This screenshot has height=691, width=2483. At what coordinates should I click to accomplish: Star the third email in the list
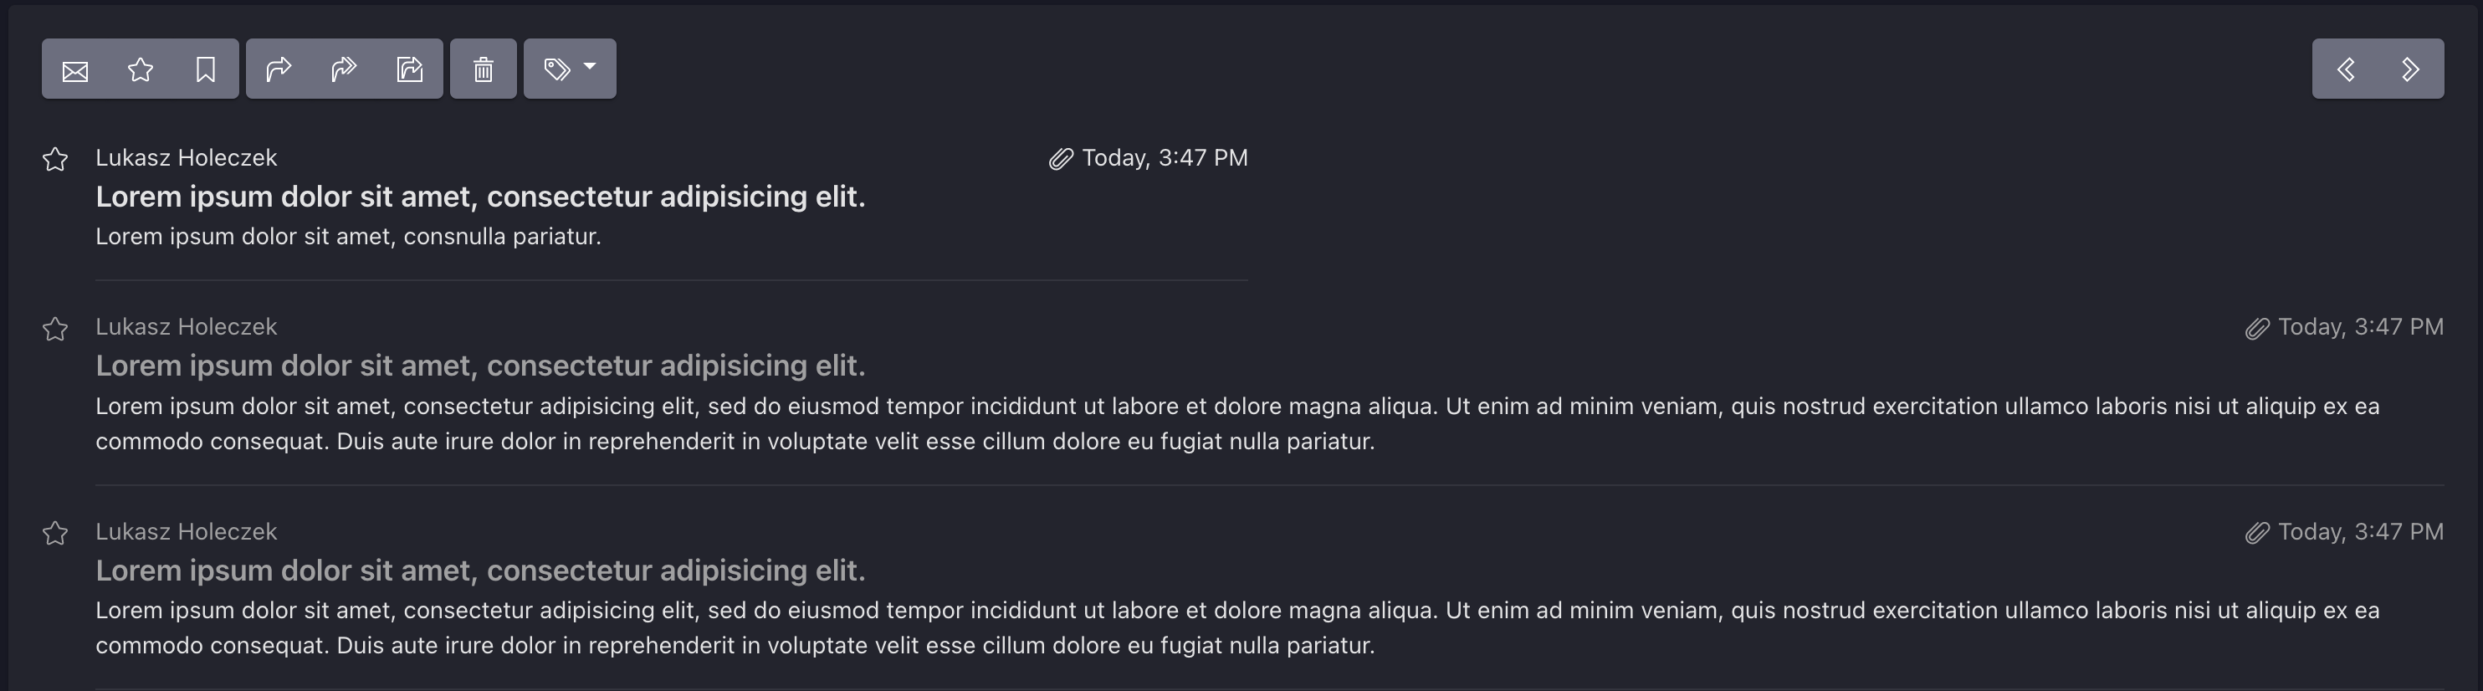[55, 533]
